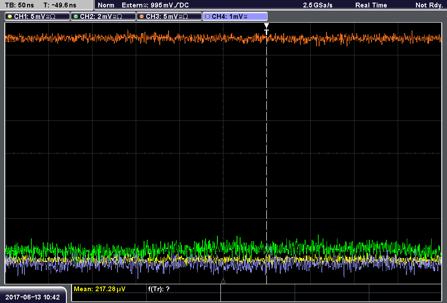Click the Mean: 217.28 µV measurement

pos(100,289)
